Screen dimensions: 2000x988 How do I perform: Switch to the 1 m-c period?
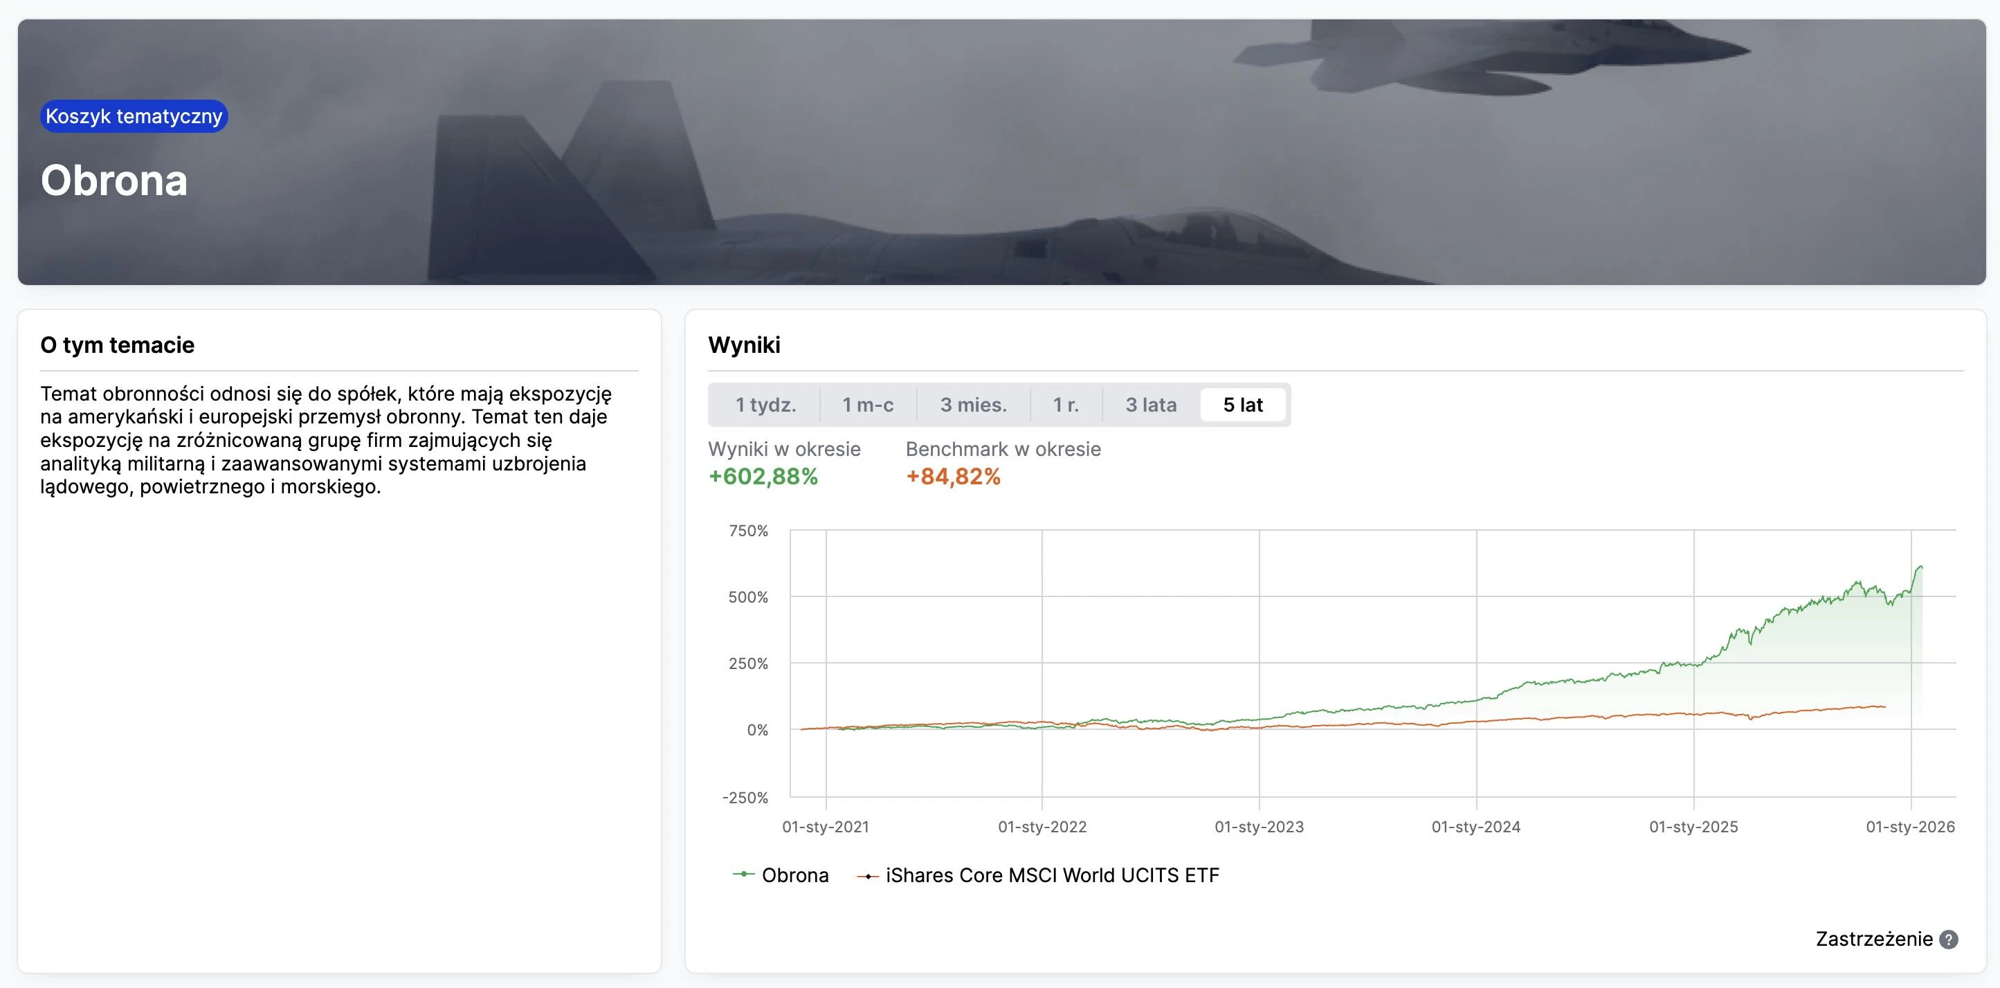(867, 404)
